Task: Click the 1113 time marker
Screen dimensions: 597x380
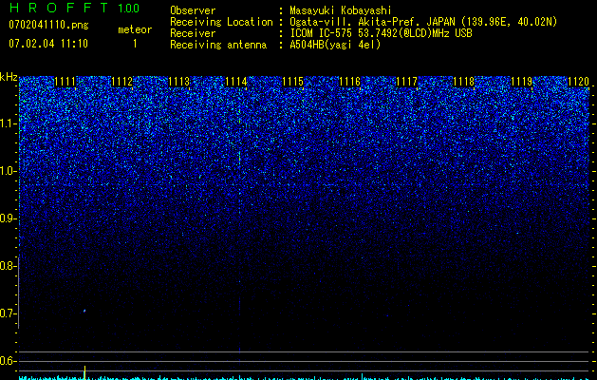Action: coord(179,82)
